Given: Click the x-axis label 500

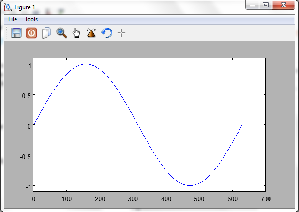Looking at the screenshot, I should click(x=199, y=199).
